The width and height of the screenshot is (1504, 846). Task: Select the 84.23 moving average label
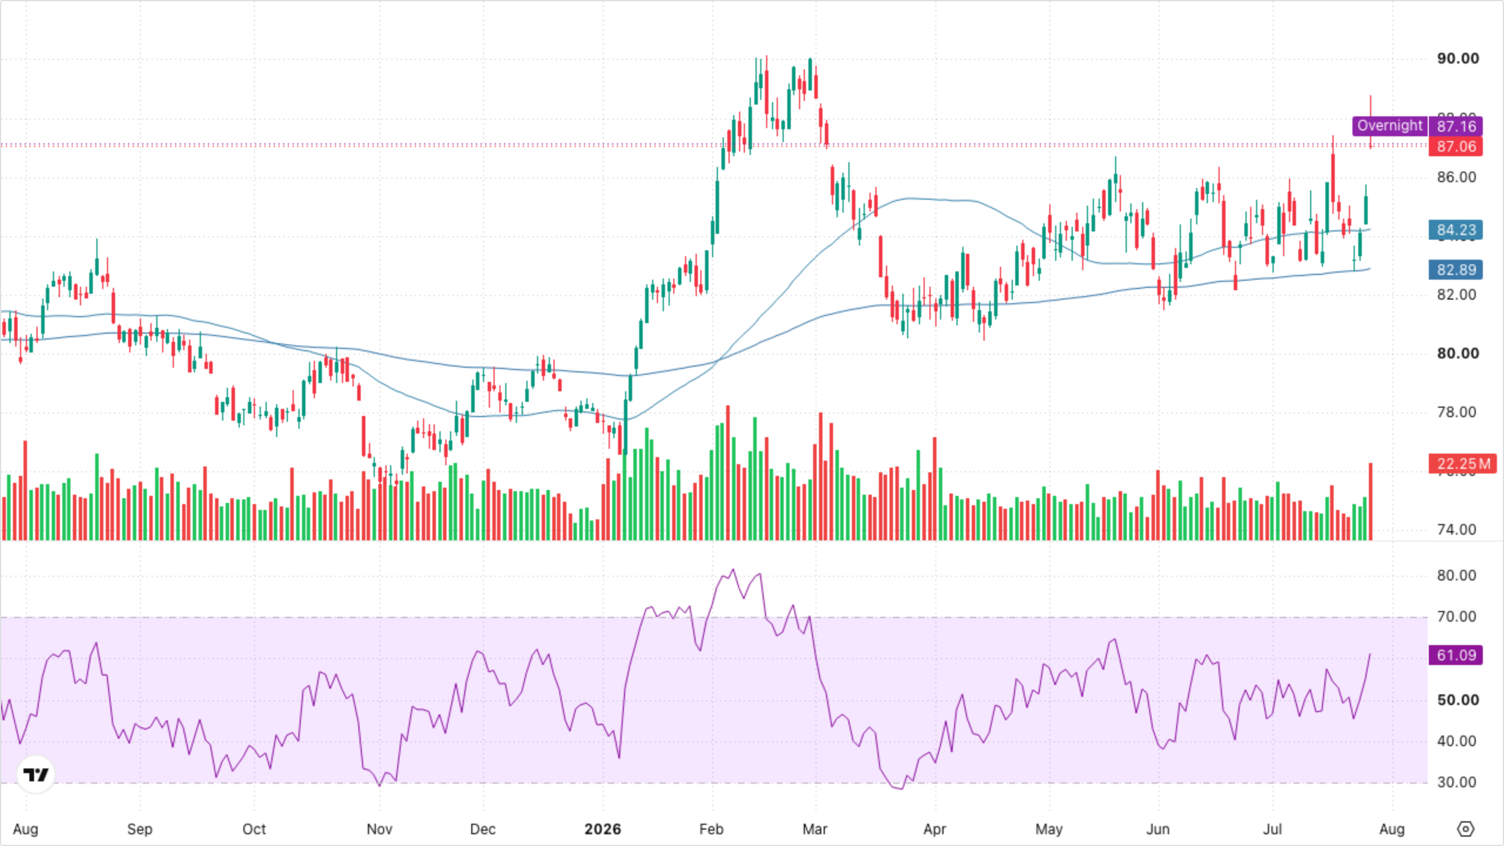(x=1456, y=230)
